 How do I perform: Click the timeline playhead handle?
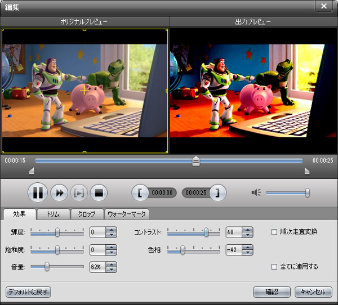click(x=195, y=161)
